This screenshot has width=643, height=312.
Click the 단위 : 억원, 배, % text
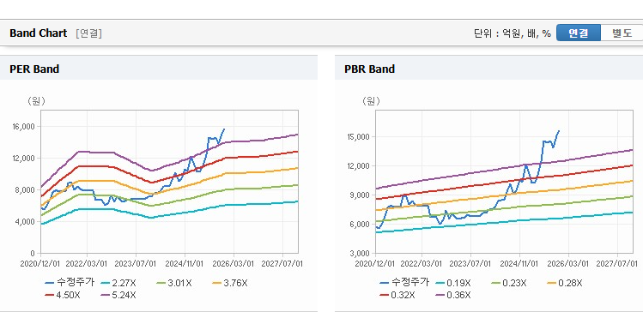pyautogui.click(x=513, y=33)
